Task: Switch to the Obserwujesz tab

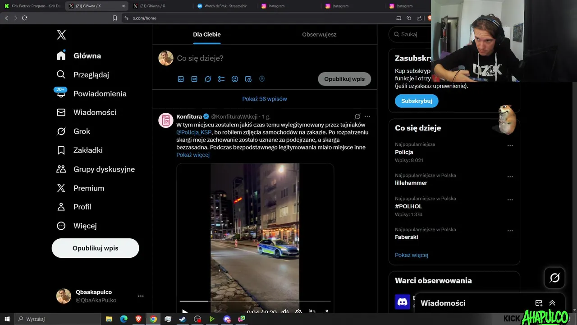Action: 319,34
